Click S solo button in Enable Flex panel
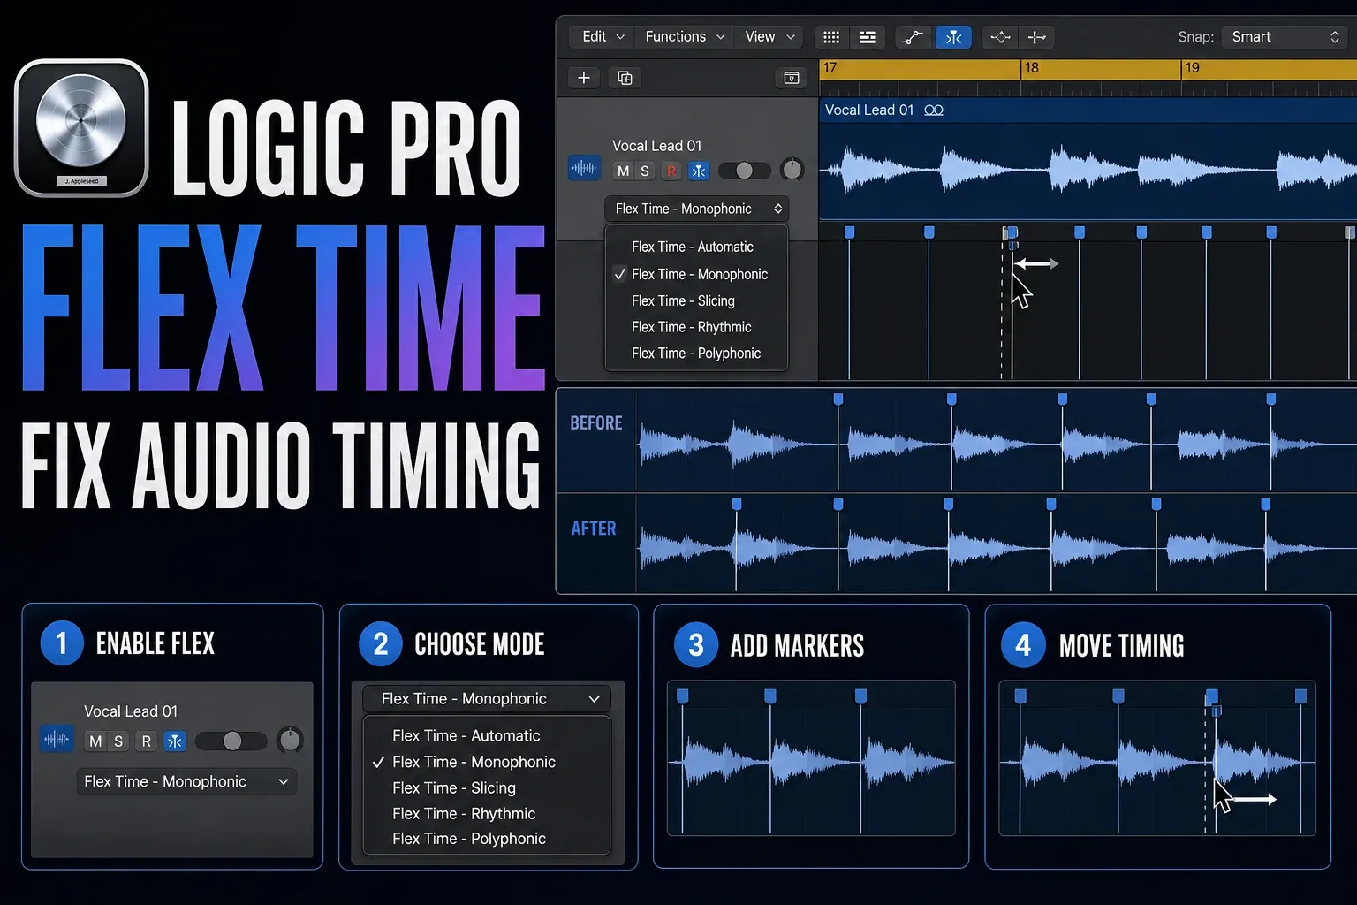The image size is (1357, 905). pyautogui.click(x=118, y=741)
